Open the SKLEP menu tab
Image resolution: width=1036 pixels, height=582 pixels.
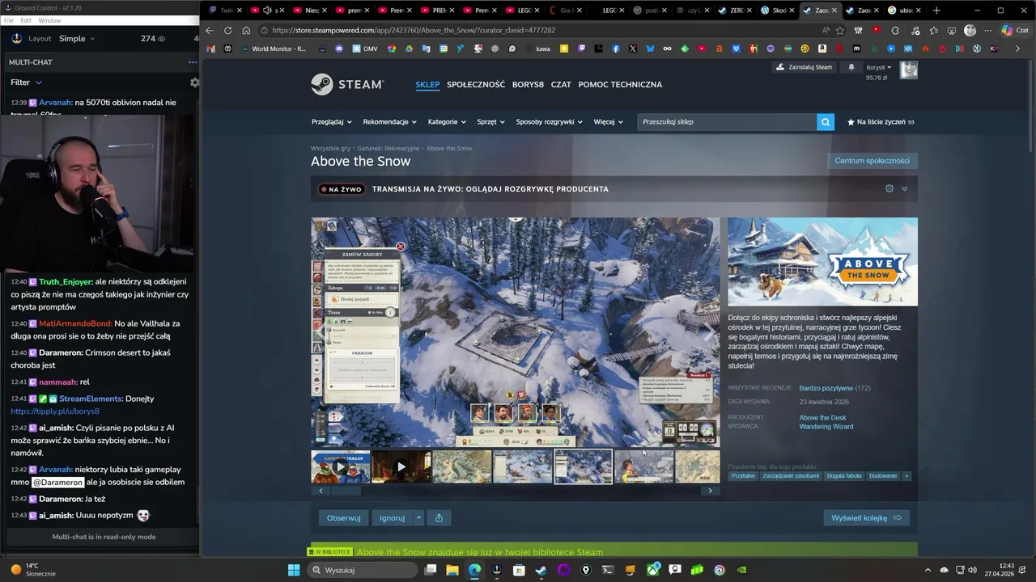(427, 84)
